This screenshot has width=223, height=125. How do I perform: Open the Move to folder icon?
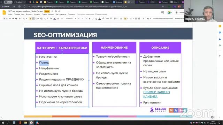pos(56,11)
